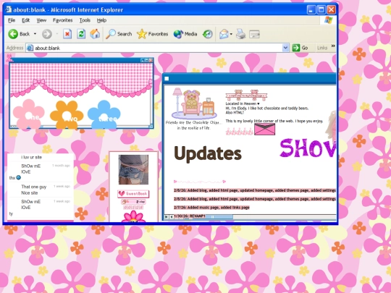Click the teddy bears banner above Located in Heaven

[246, 95]
